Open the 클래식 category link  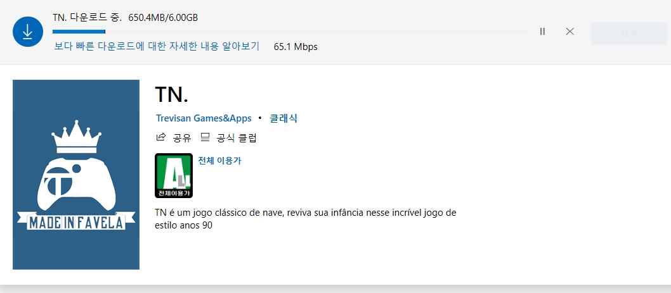point(283,118)
